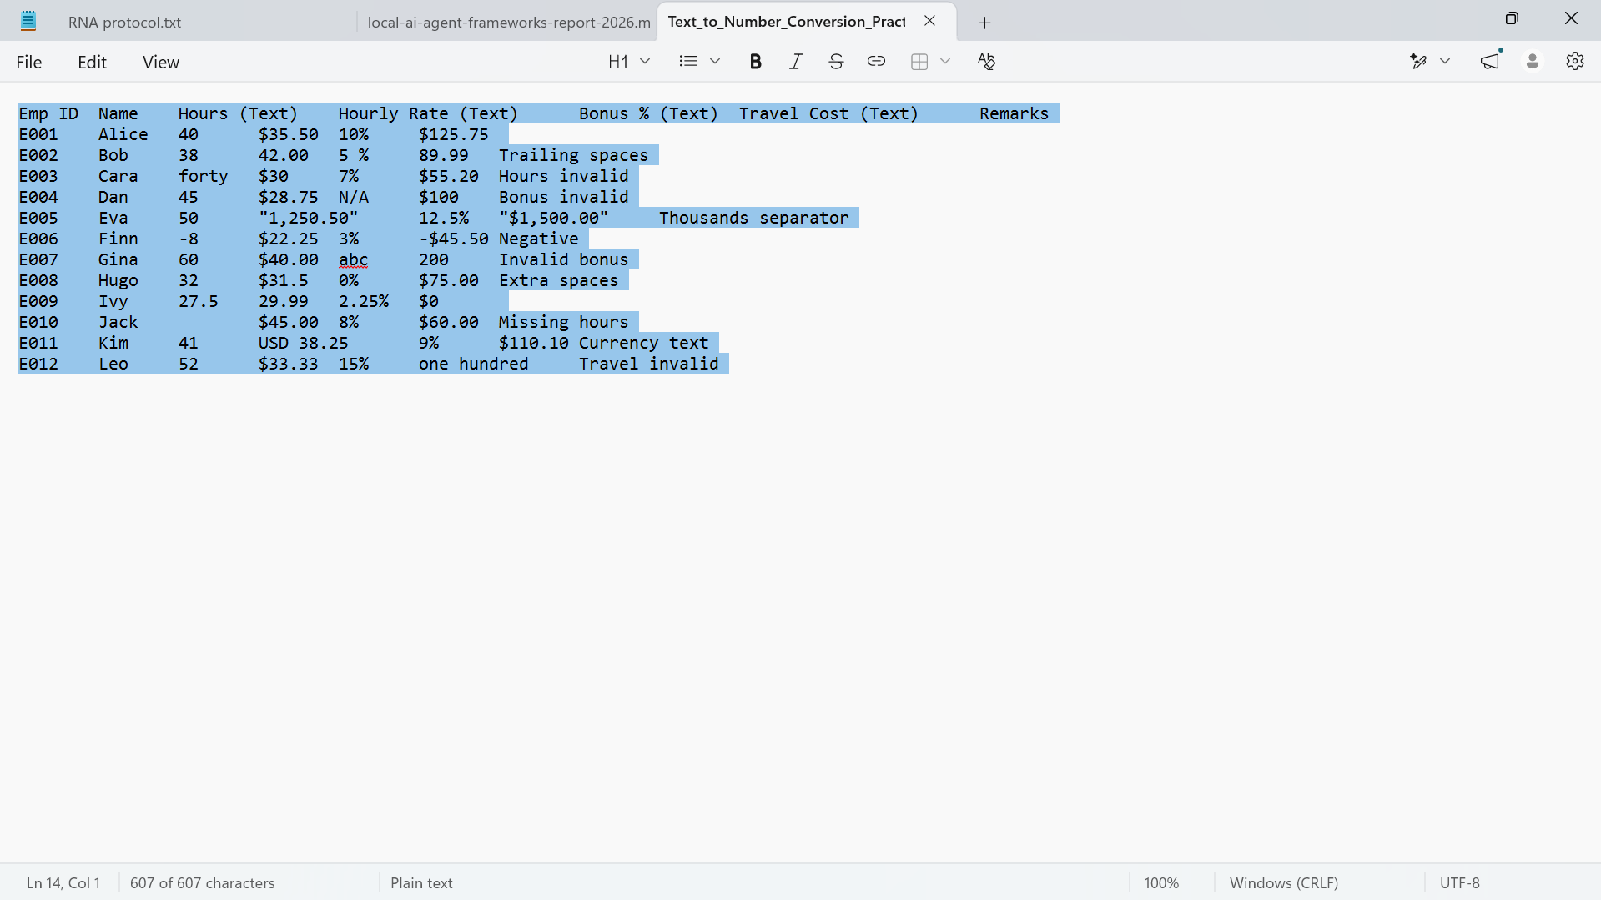The image size is (1601, 900).
Task: Clear formatting
Action: point(986,62)
